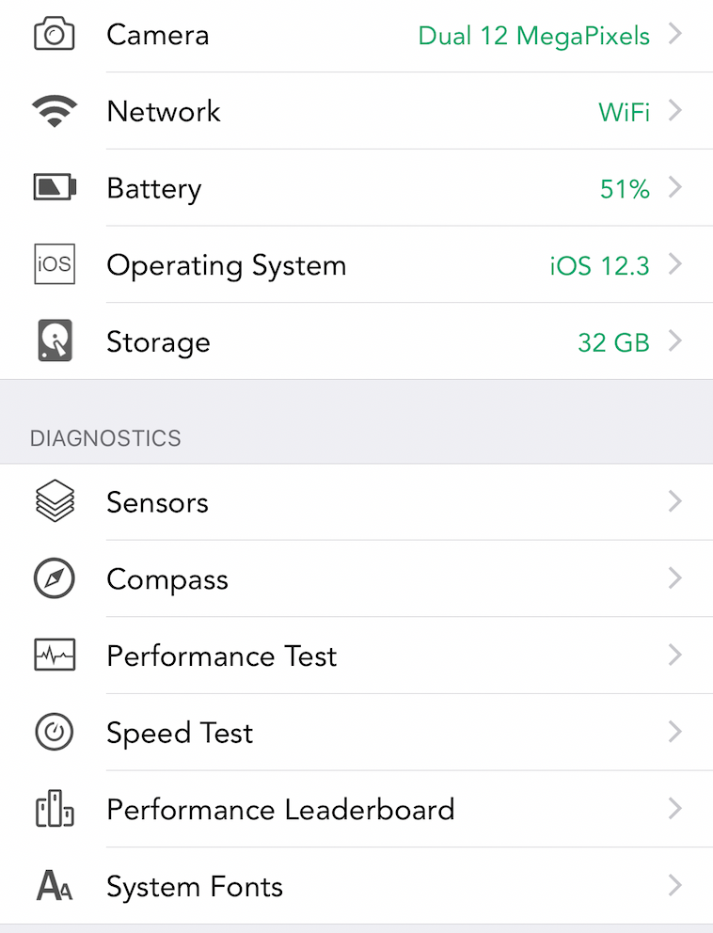Tap the Storage hard drive icon
Viewport: 713px width, 933px height.
pos(55,341)
